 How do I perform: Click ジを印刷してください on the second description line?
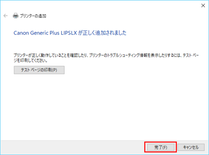click(x=31, y=60)
